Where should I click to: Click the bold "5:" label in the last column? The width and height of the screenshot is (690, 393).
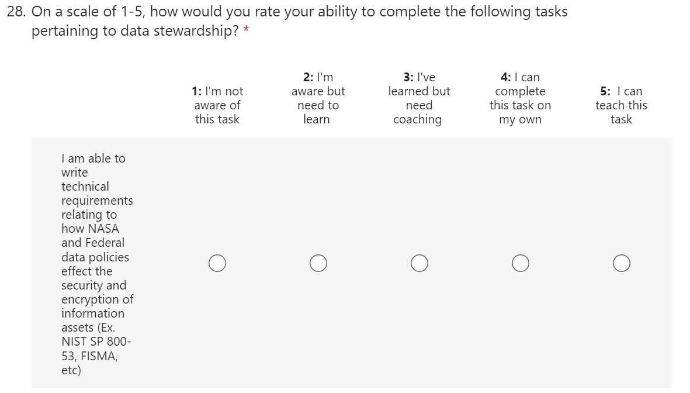point(606,91)
